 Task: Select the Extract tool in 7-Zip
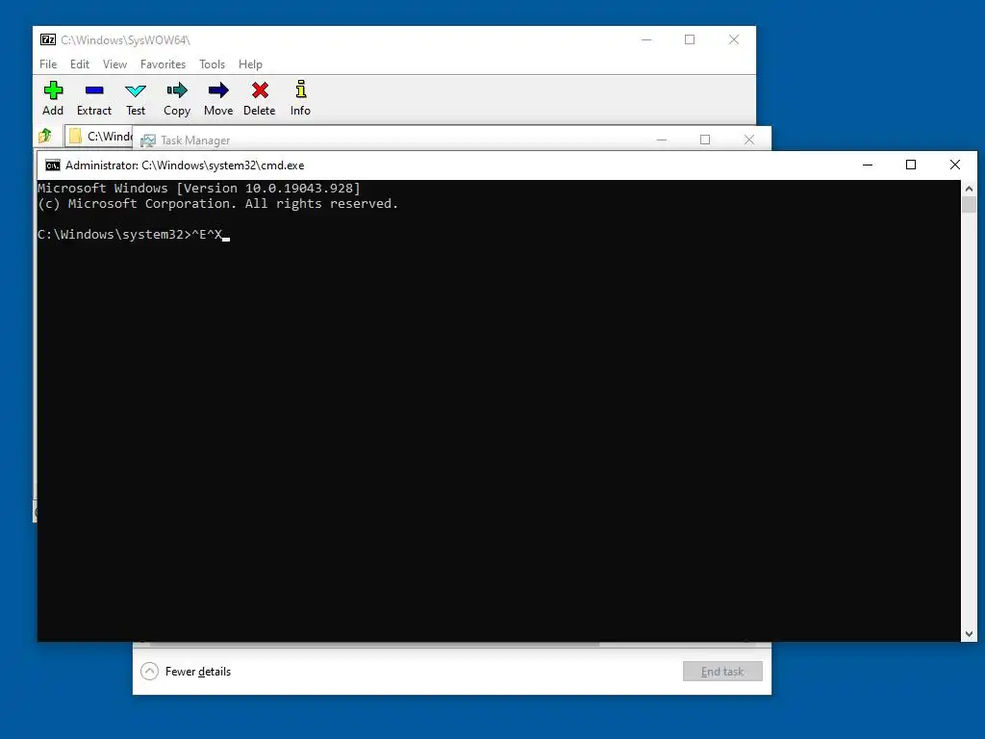(94, 99)
